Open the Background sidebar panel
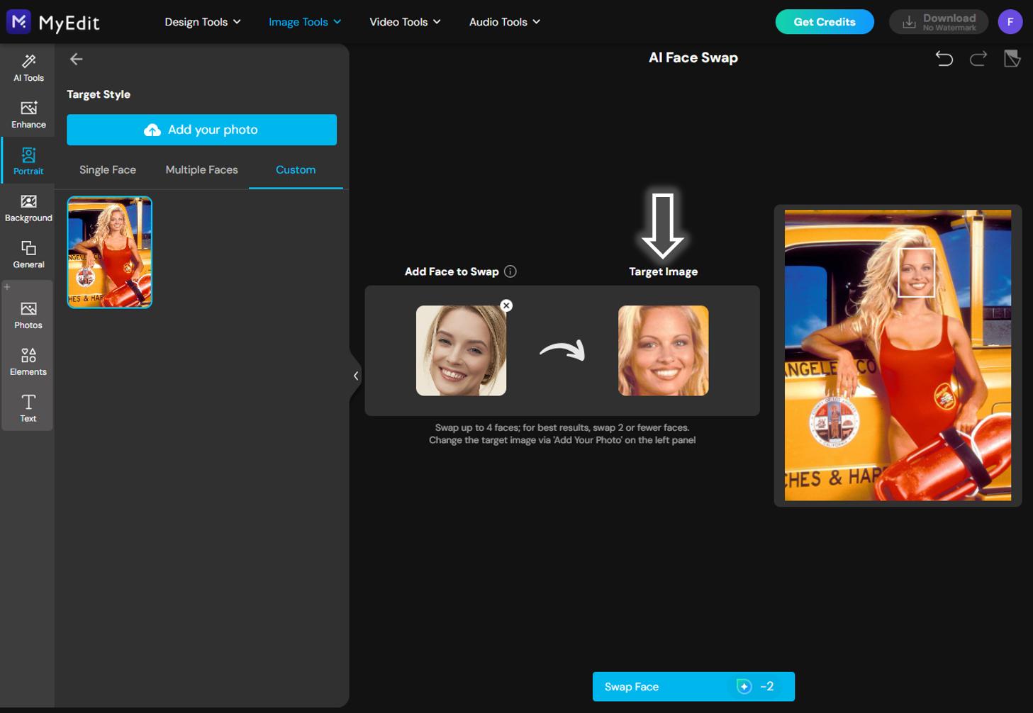 [x=28, y=208]
